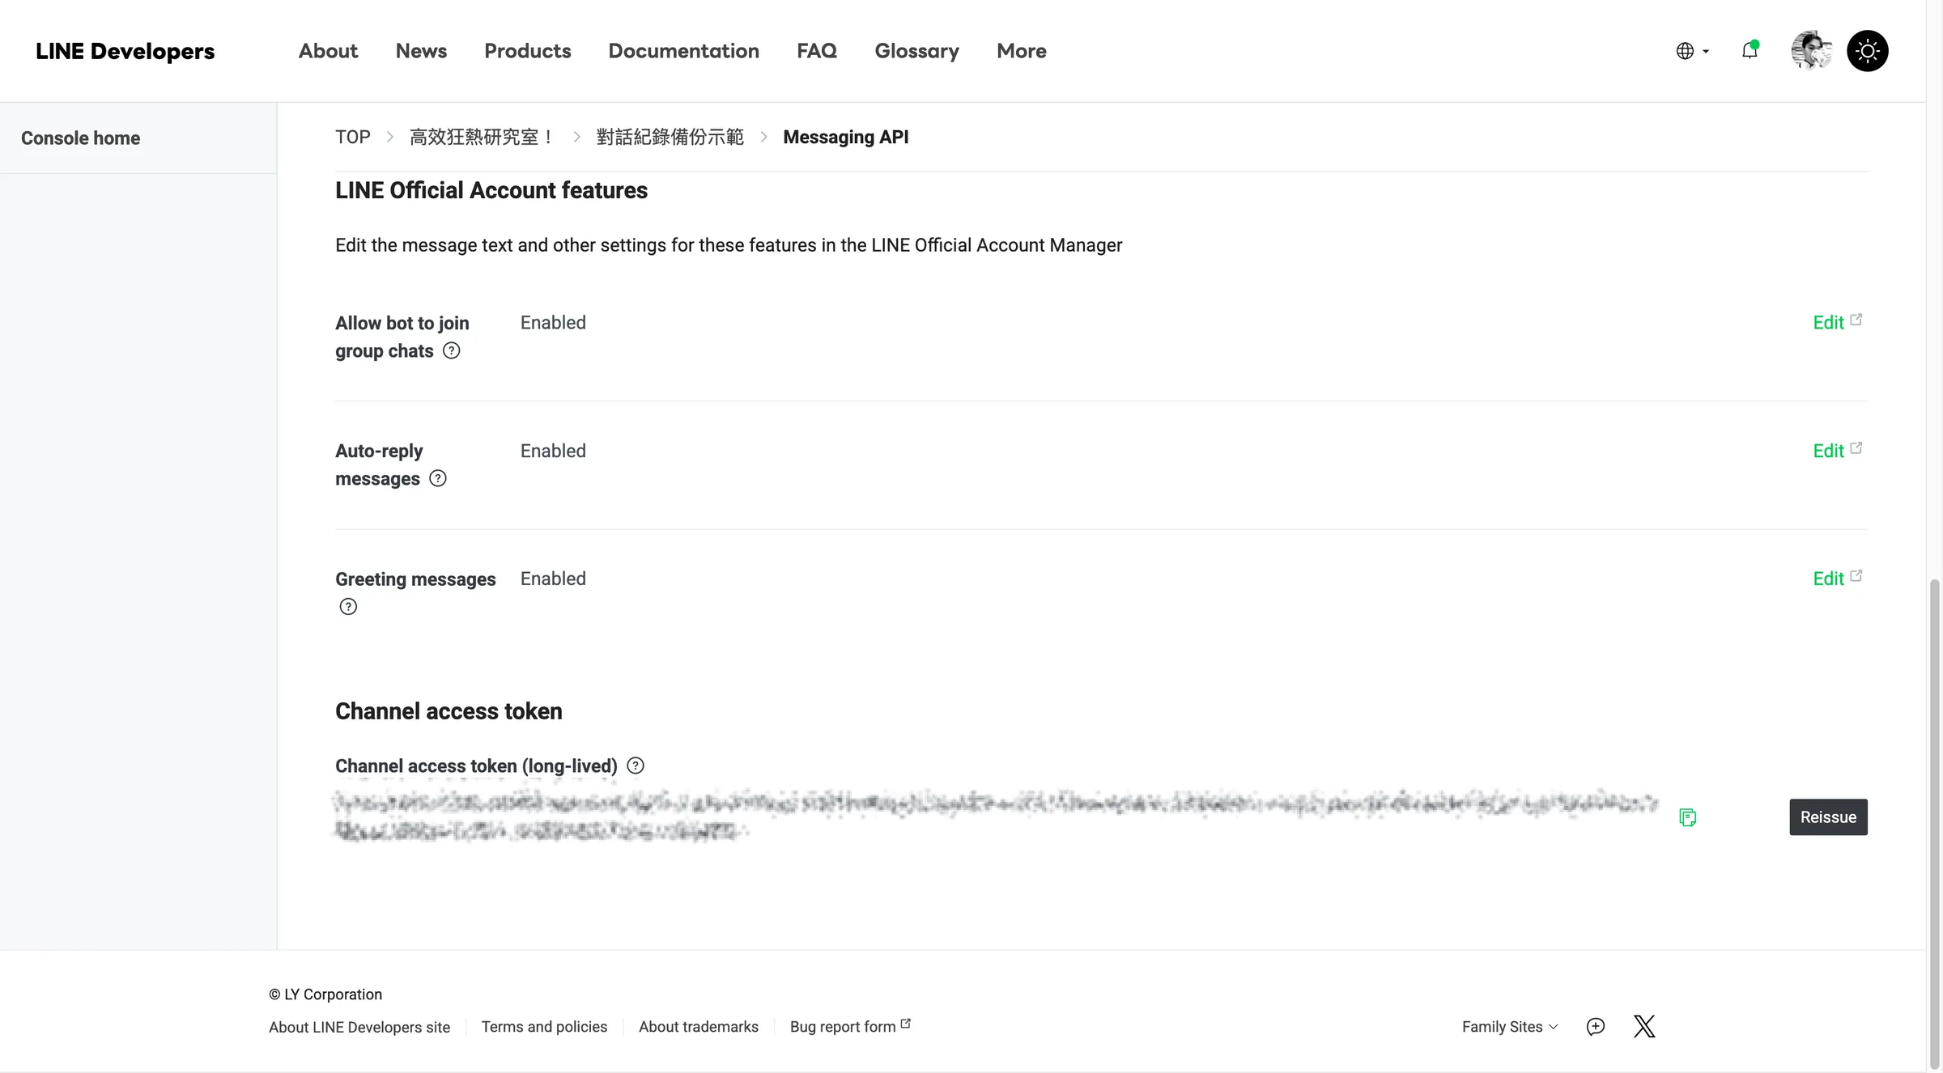Toggle light/dark theme sun button

pyautogui.click(x=1868, y=51)
